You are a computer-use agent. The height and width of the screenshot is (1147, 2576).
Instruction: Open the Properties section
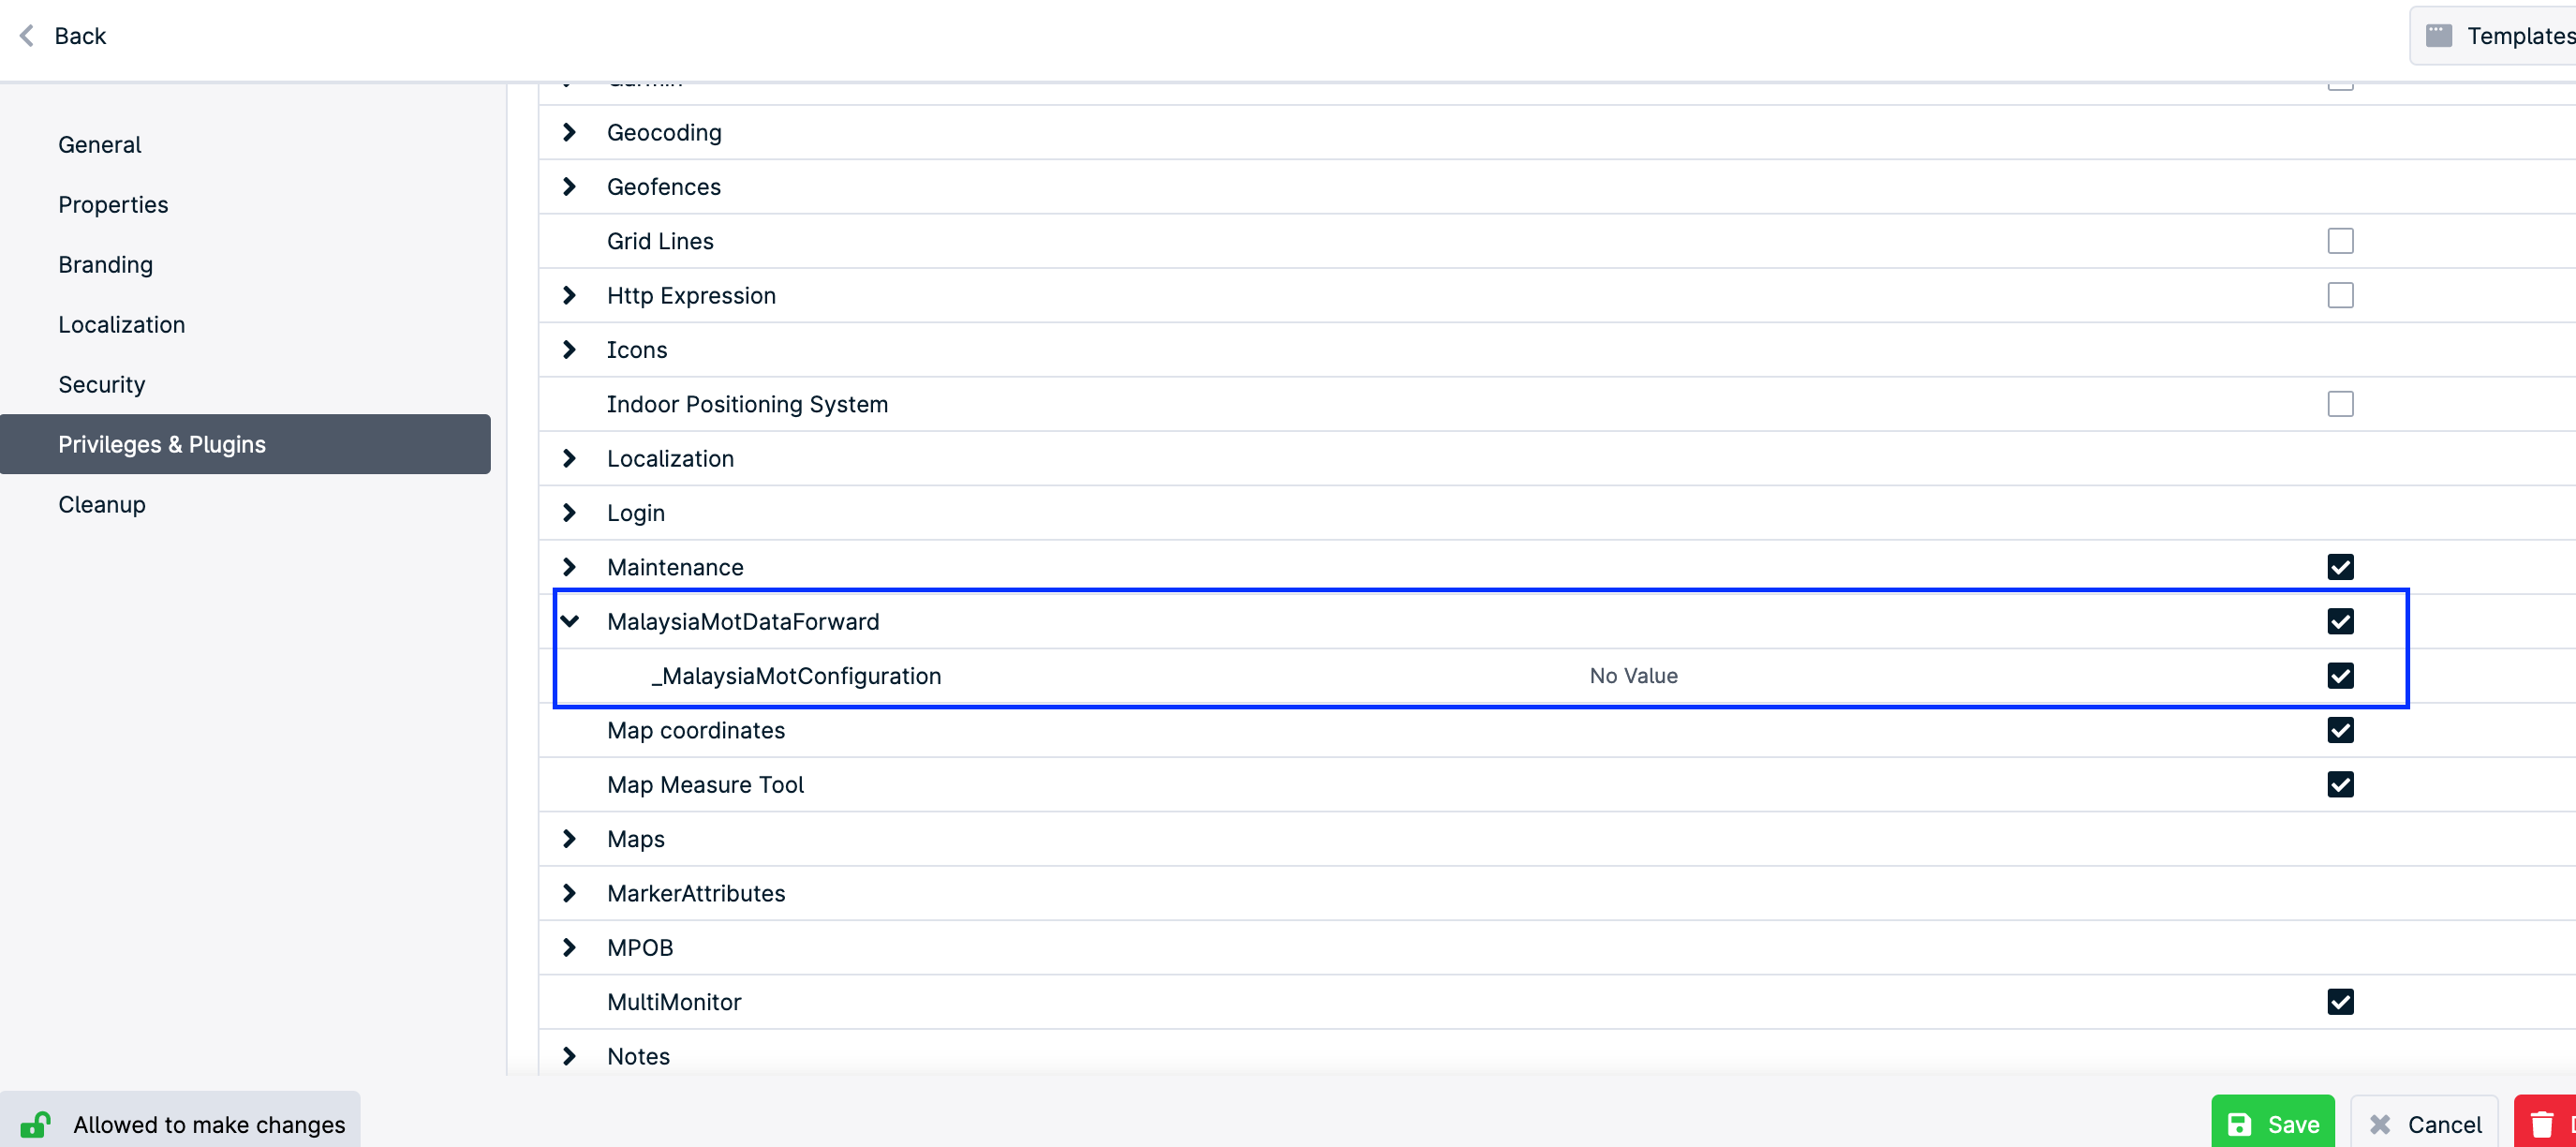click(x=245, y=205)
